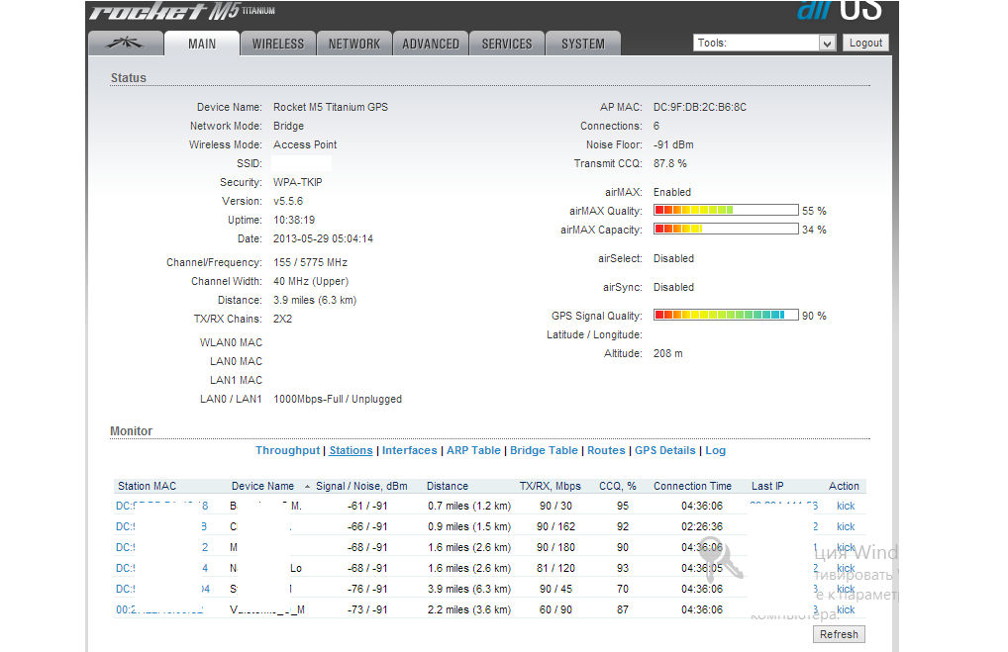Click the GPS Signal Quality bar
Viewport: 1008px width, 652px height.
coord(726,316)
